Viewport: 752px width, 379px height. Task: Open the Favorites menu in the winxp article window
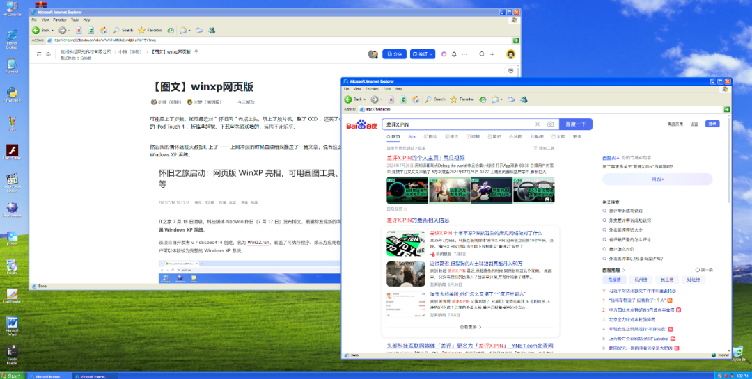point(60,20)
